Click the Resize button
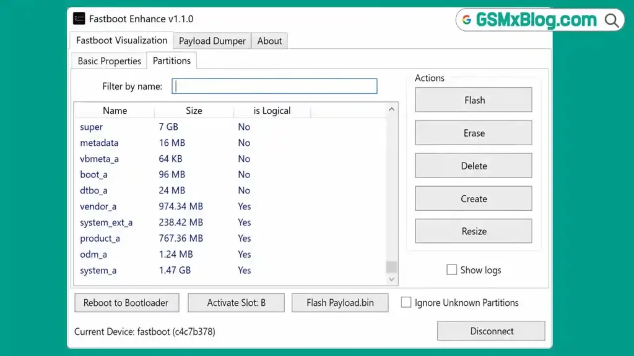The image size is (634, 356). (x=474, y=231)
